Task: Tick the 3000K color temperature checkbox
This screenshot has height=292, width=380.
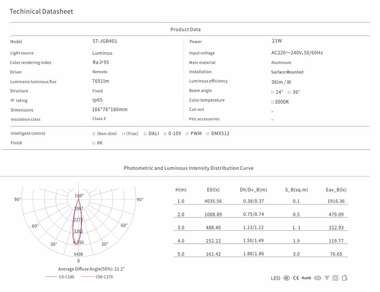Action: pos(273,102)
